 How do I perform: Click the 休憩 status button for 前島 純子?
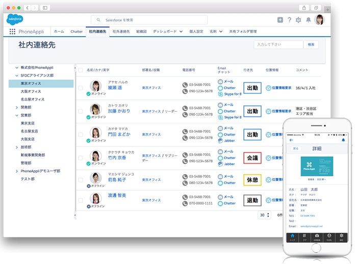(x=252, y=180)
